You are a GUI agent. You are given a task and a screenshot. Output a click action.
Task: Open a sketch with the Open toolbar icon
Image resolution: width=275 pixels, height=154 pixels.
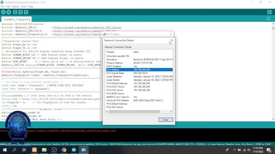(21, 12)
